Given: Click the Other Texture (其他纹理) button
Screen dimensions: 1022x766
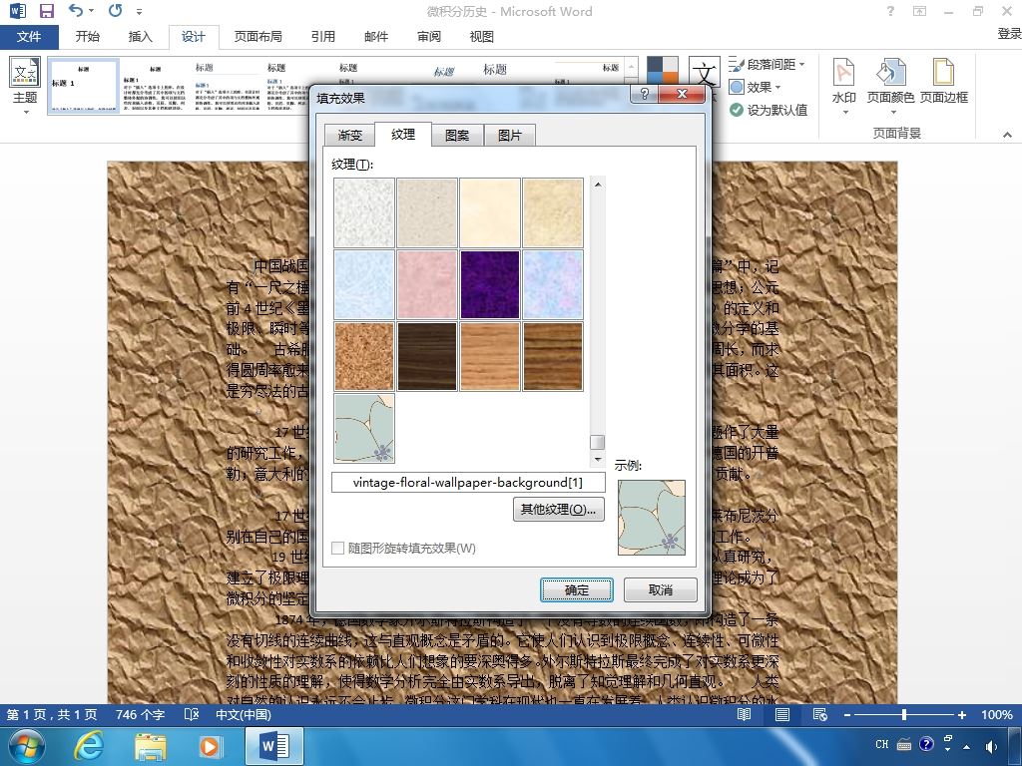Looking at the screenshot, I should (558, 510).
